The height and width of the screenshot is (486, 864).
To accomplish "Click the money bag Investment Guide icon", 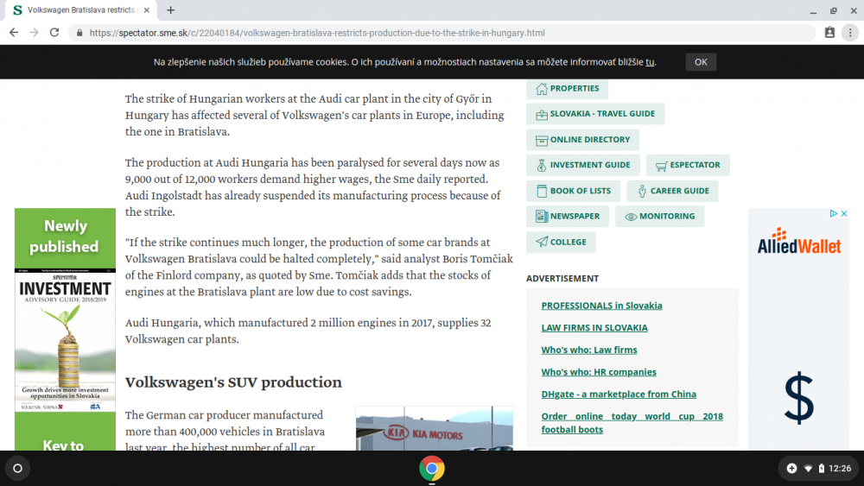I will point(542,165).
